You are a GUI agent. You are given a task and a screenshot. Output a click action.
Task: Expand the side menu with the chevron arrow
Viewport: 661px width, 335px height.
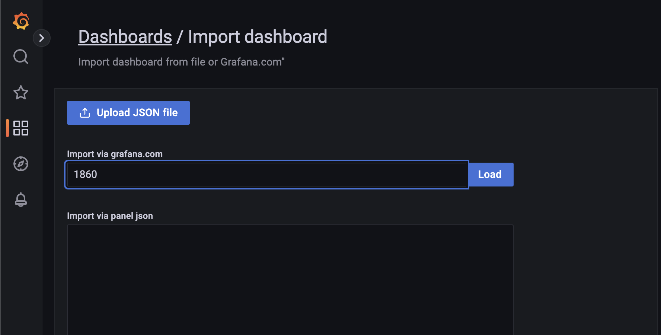[42, 38]
